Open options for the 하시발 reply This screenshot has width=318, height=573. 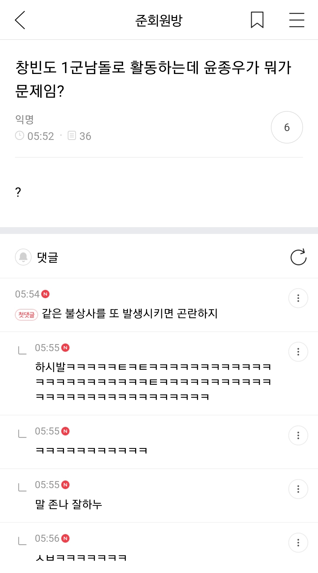(298, 352)
